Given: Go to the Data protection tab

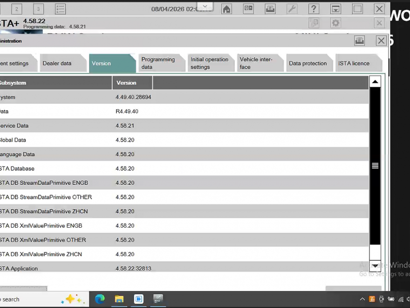Looking at the screenshot, I should (x=307, y=63).
